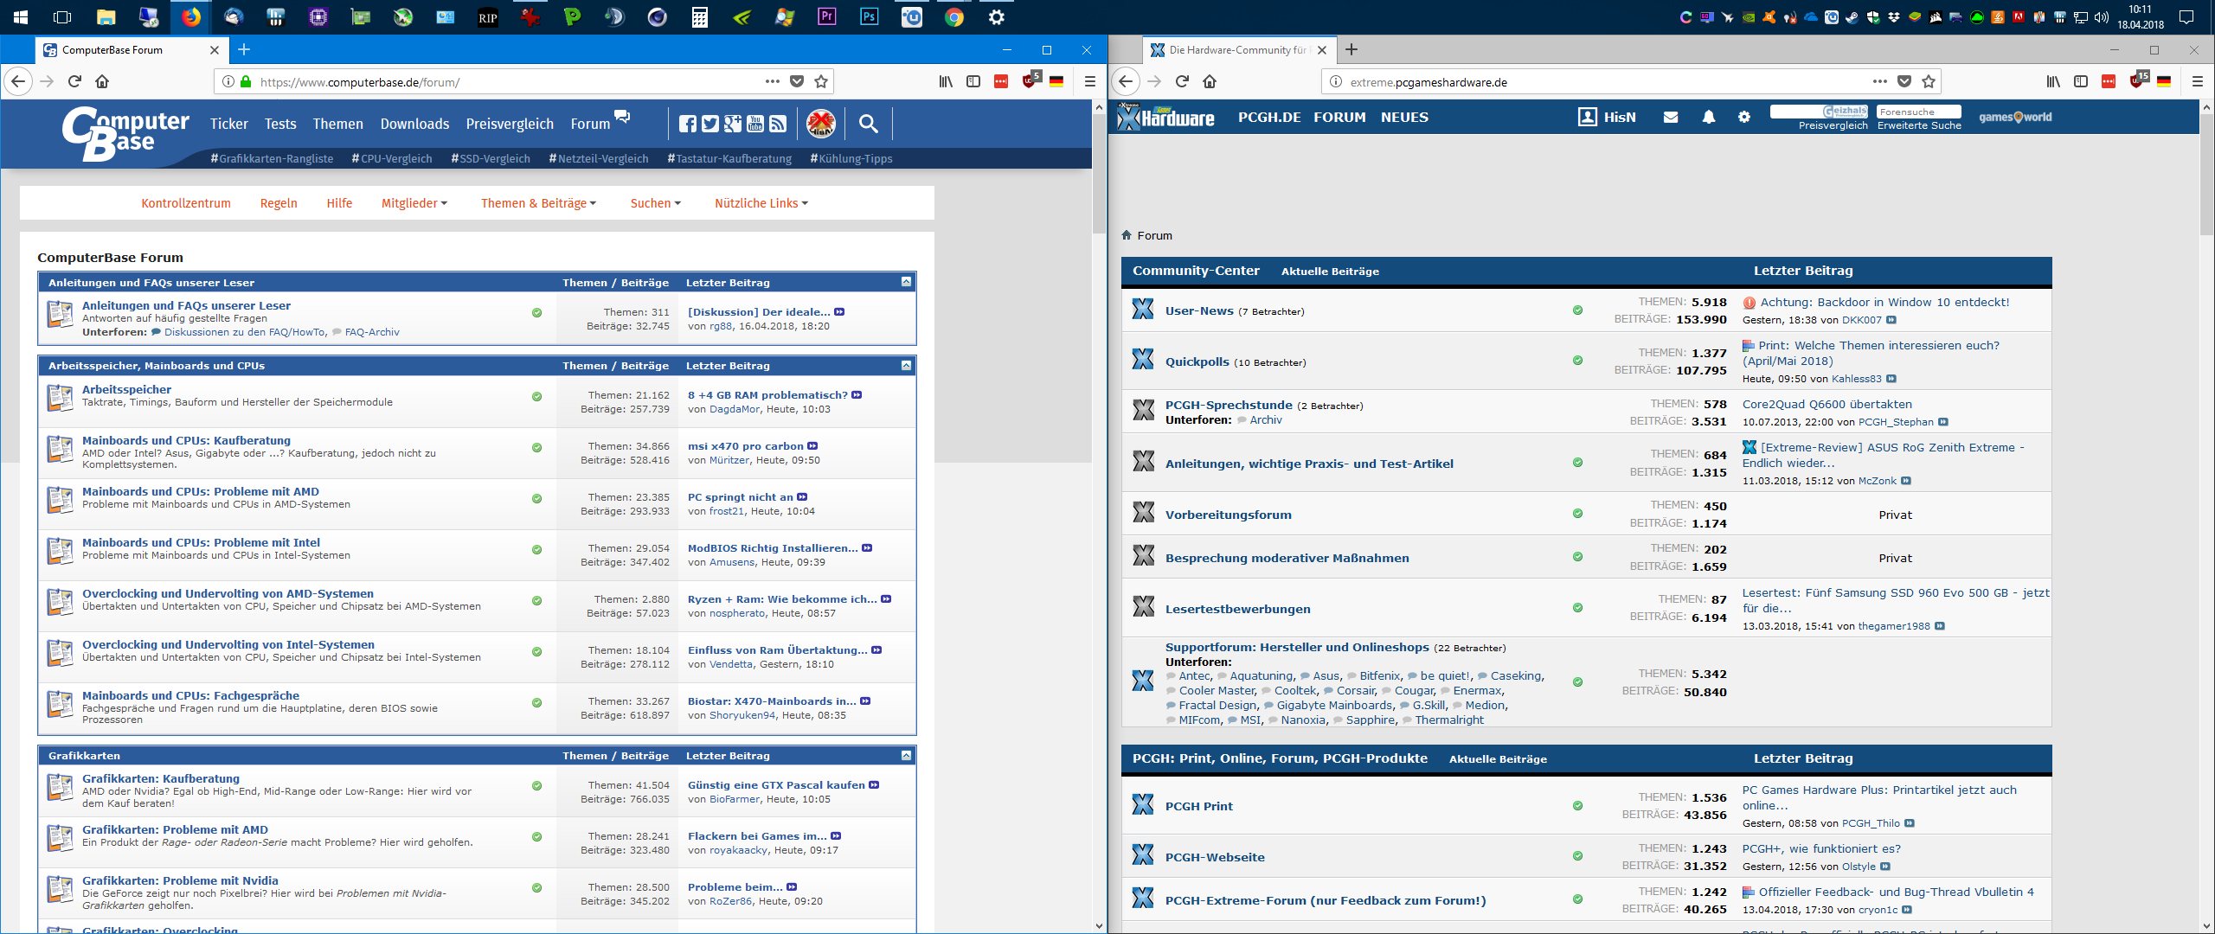The width and height of the screenshot is (2215, 934).
Task: Toggle Firefox sidebar in the PCGH window
Action: pyautogui.click(x=2081, y=81)
